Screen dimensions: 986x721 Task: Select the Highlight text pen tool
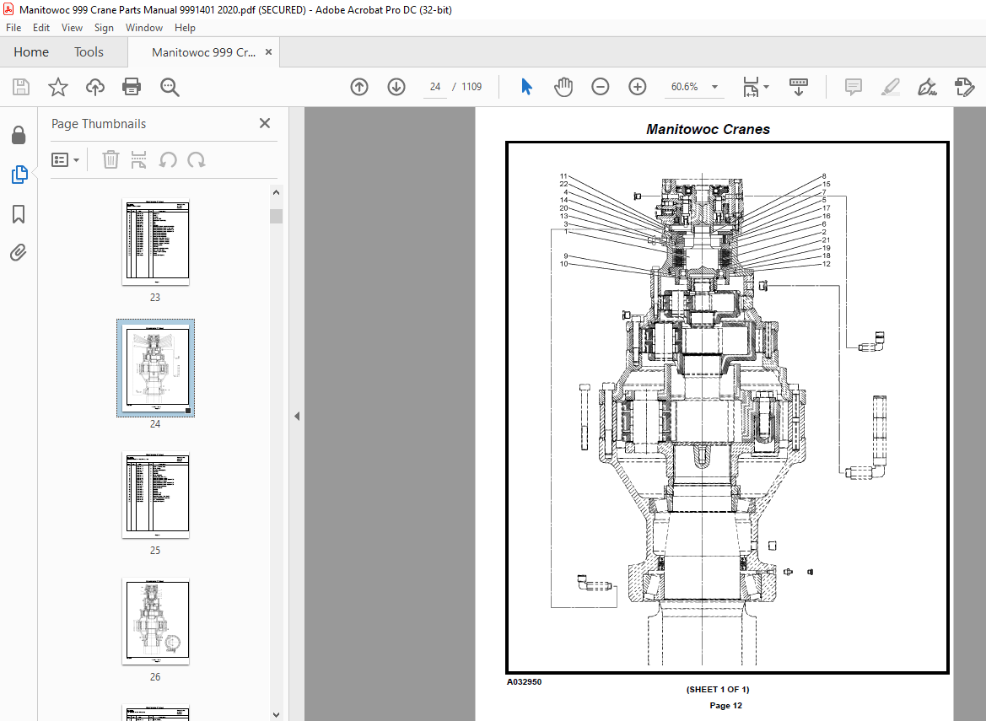click(891, 87)
